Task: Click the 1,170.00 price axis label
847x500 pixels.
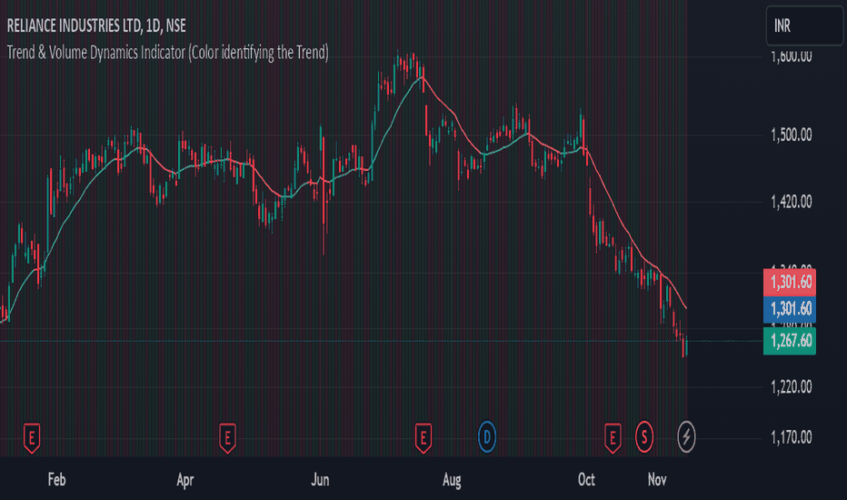Action: 791,437
